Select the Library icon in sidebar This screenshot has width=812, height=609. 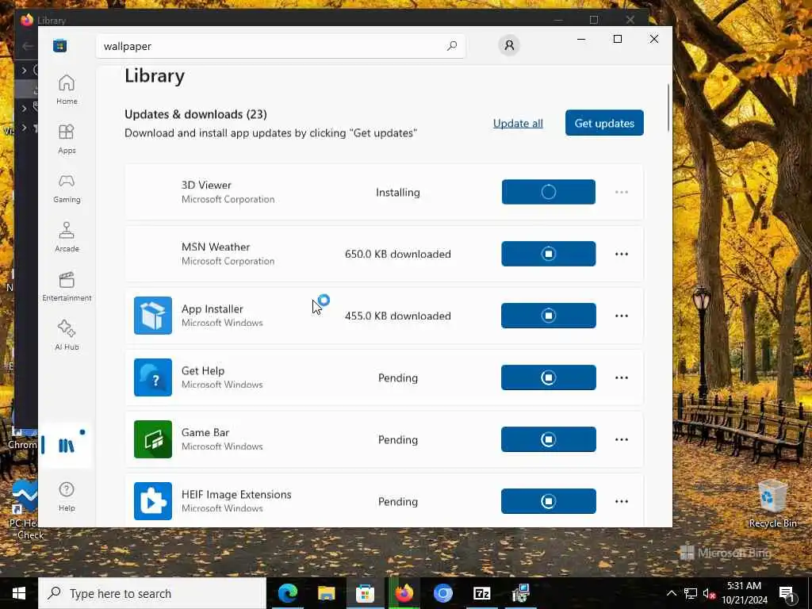pos(67,446)
